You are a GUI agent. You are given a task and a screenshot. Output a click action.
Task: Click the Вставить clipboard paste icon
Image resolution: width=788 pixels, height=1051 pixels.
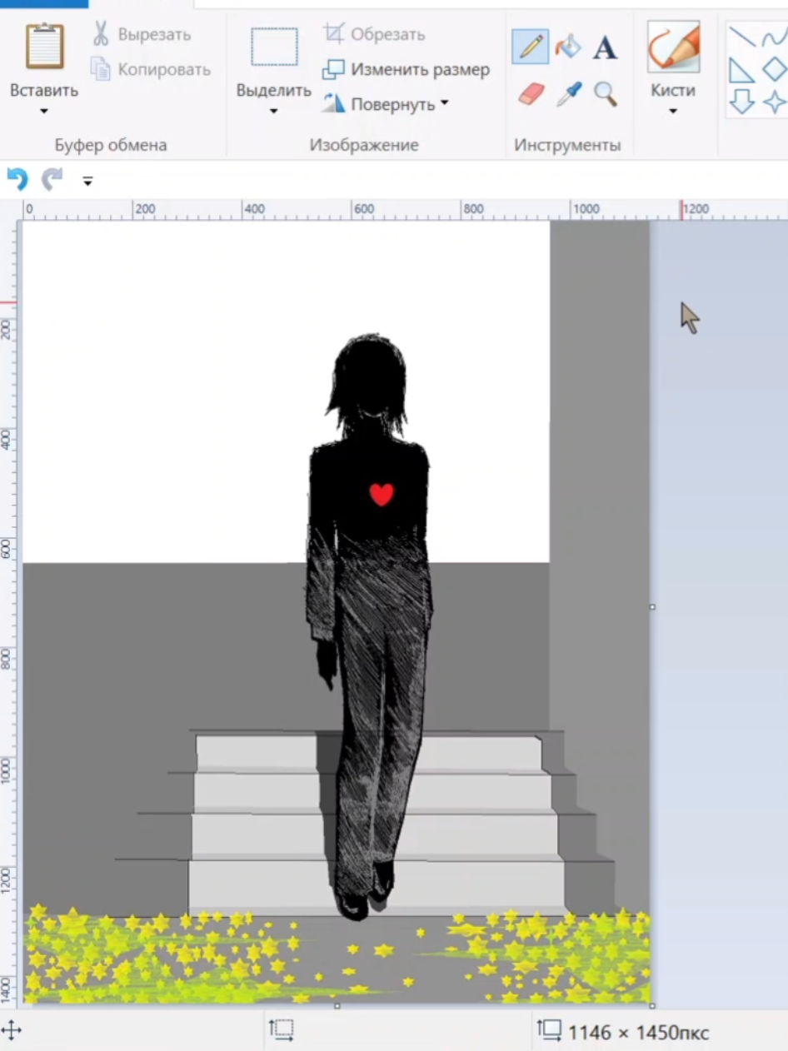(44, 47)
